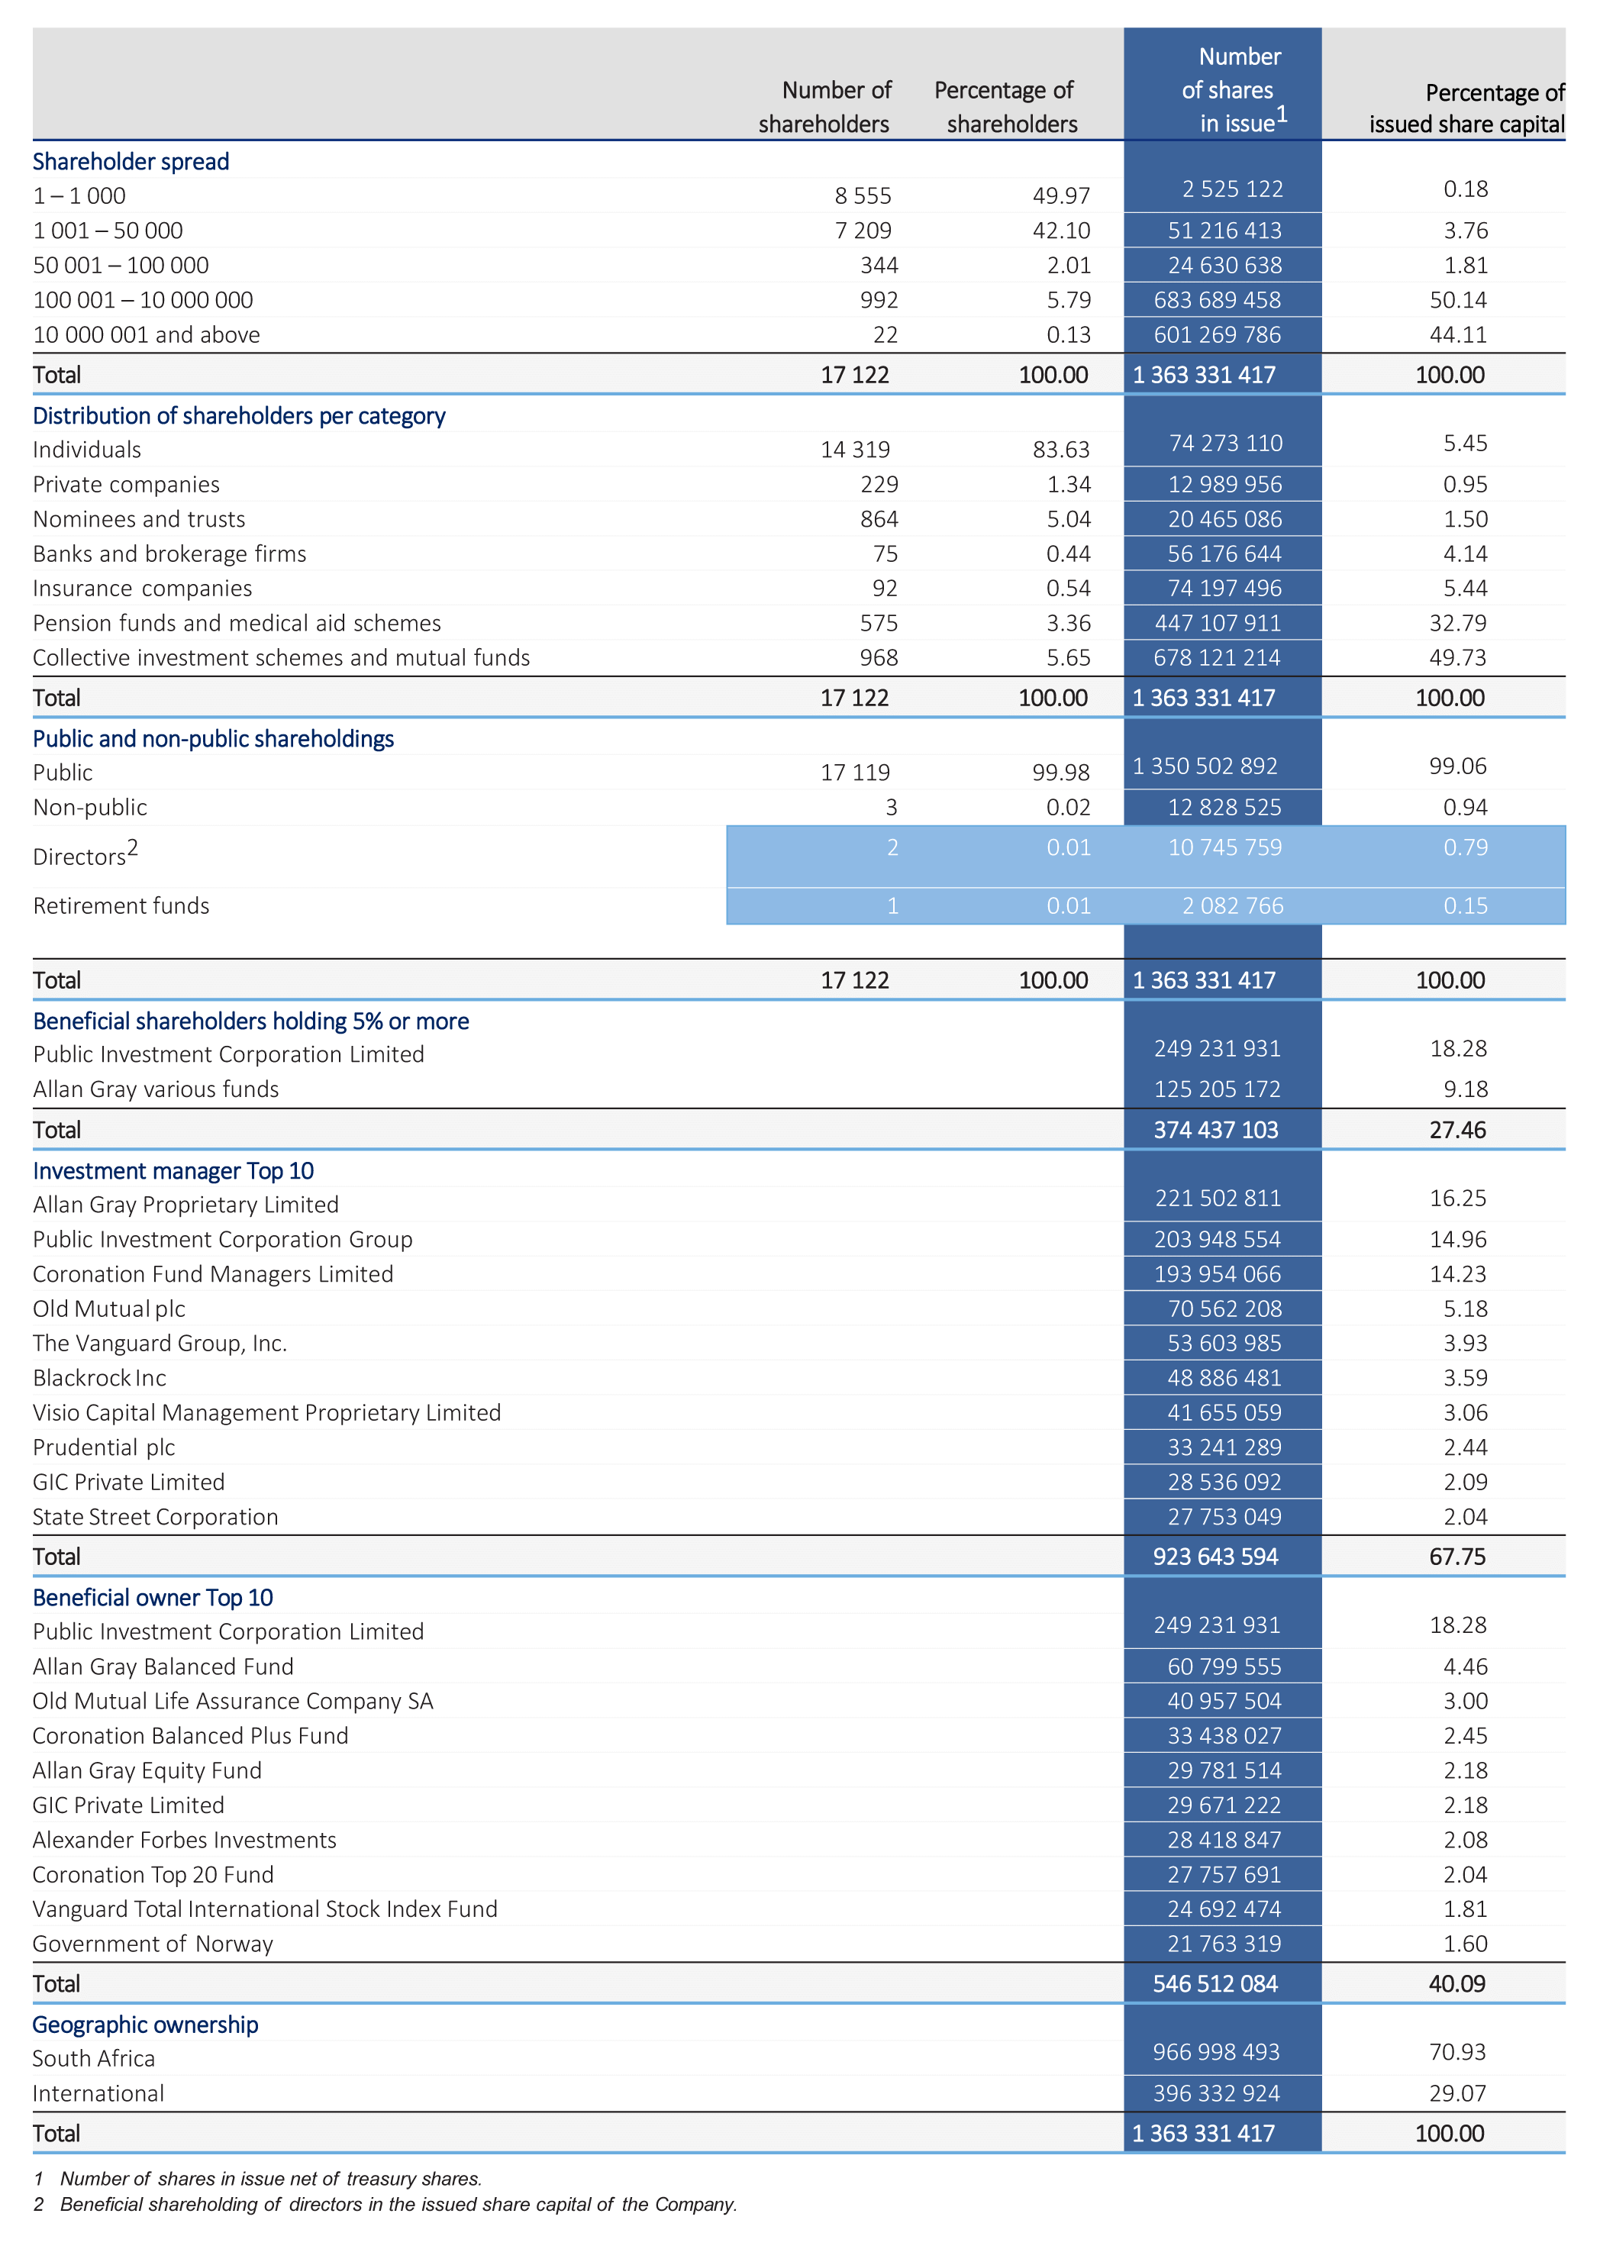Select the 'Individuals' row label
Image resolution: width=1600 pixels, height=2249 pixels.
pyautogui.click(x=87, y=450)
